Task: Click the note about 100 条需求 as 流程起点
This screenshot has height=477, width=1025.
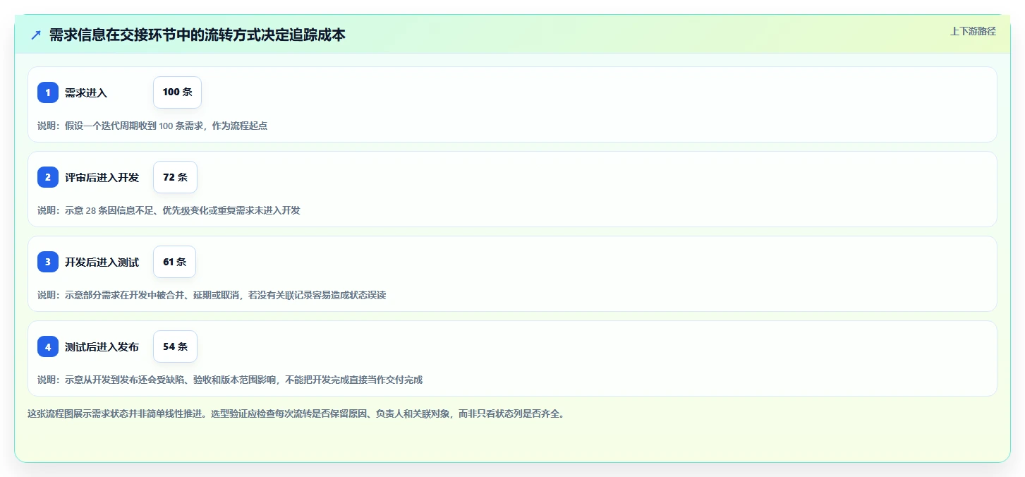Action: coord(152,126)
